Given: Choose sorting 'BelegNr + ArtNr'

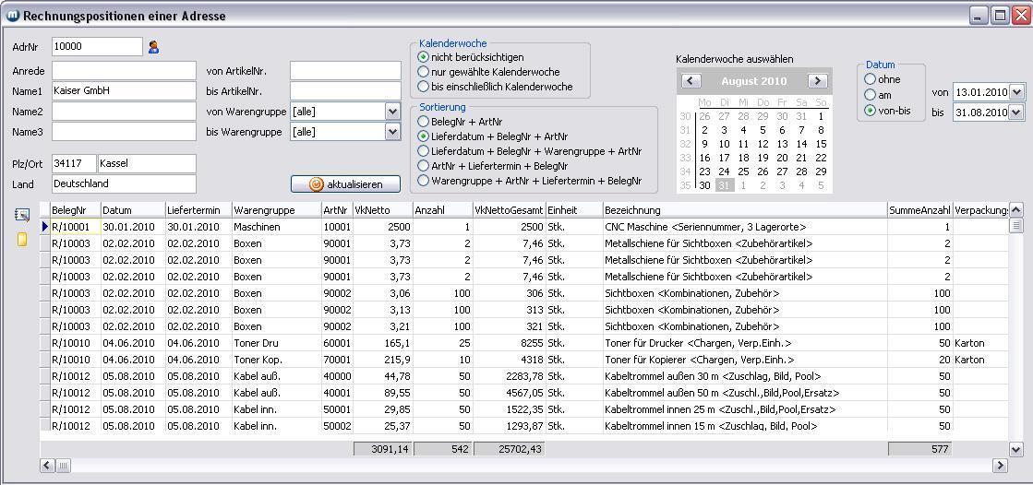Looking at the screenshot, I should coord(424,122).
